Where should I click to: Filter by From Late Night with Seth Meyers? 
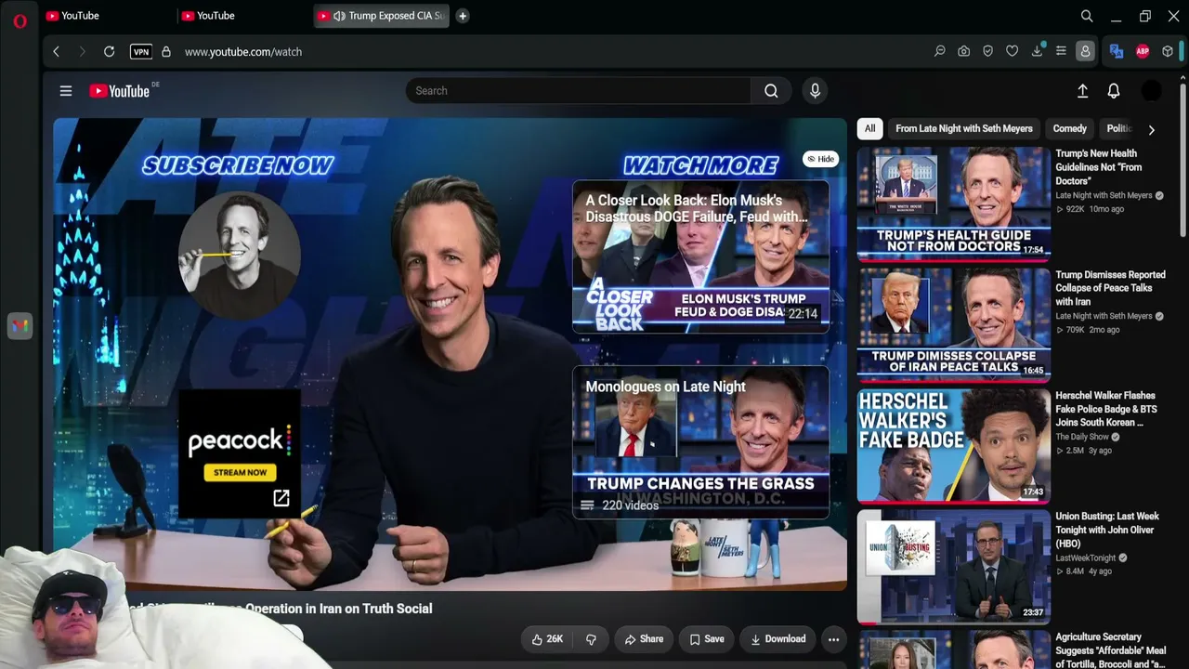[964, 129]
